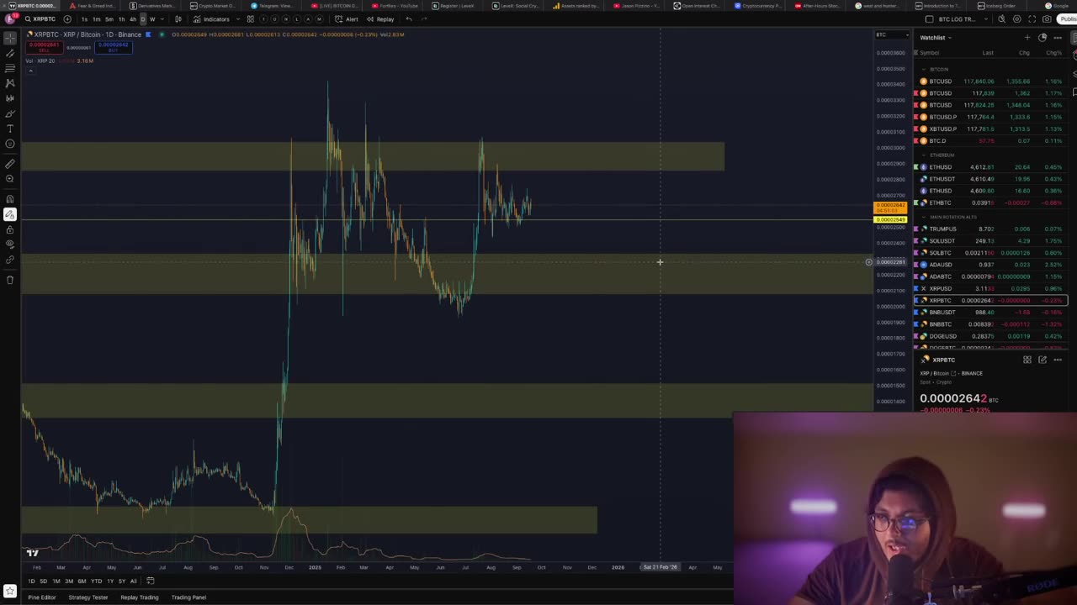This screenshot has height=605, width=1077.
Task: Expand the indicators favorites dropdown arrow
Action: pyautogui.click(x=238, y=19)
